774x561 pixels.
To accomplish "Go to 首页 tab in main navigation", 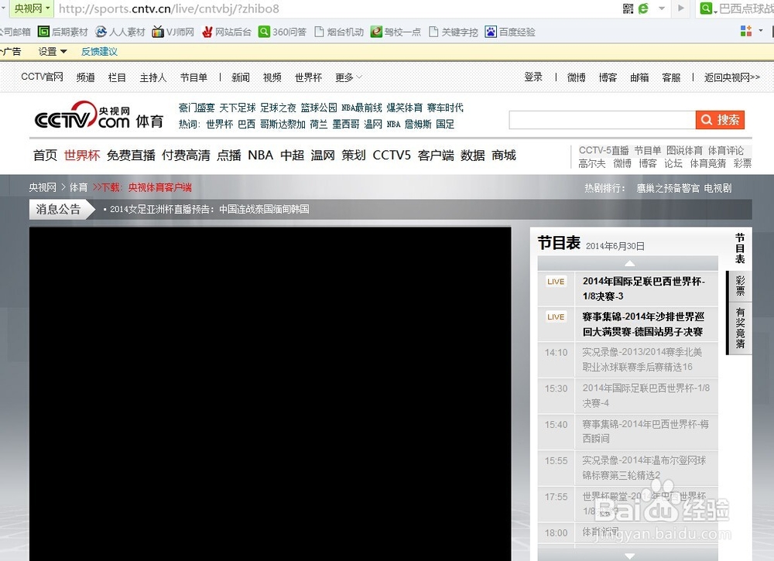I will pos(45,156).
